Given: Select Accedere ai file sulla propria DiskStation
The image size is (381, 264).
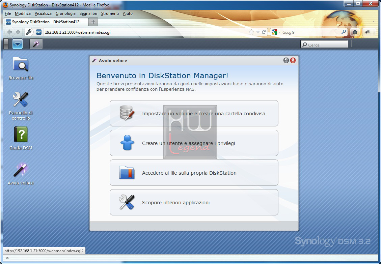Looking at the screenshot, I should (194, 173).
